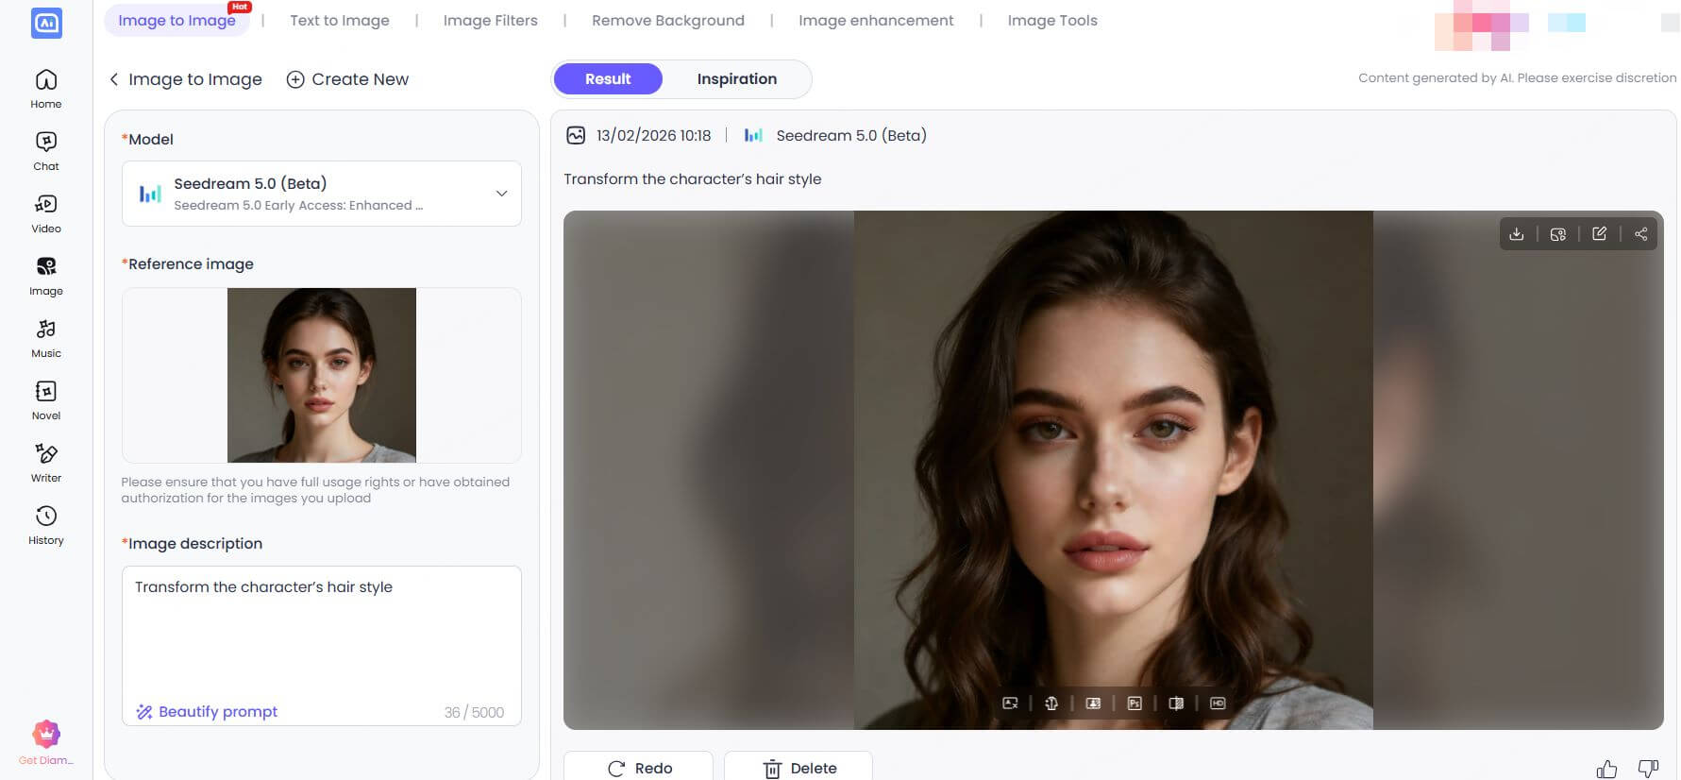Viewport: 1681px width, 780px height.
Task: Click the prompt text above the result
Action: pyautogui.click(x=693, y=179)
